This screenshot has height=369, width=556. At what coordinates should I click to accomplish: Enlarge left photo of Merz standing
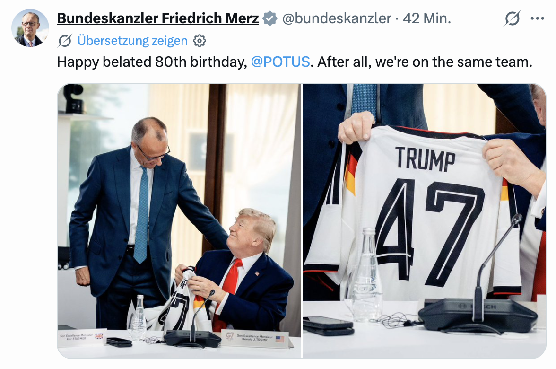pos(179,221)
